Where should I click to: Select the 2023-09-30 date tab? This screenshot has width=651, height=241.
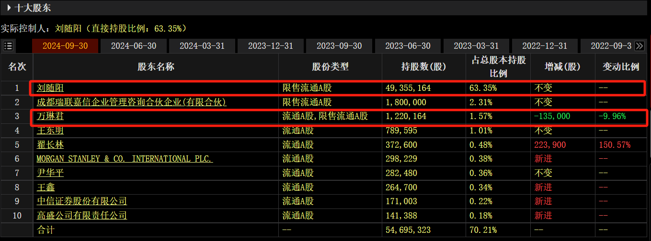tap(339, 46)
